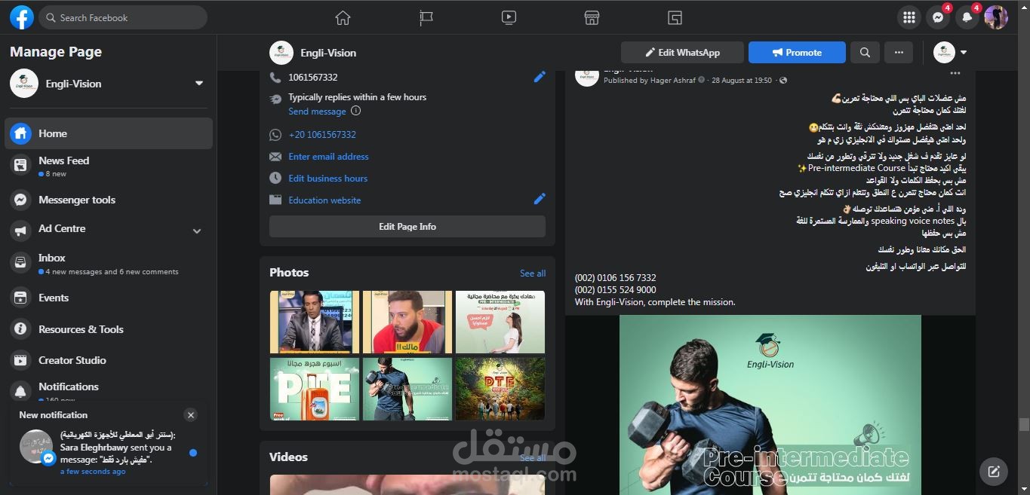Viewport: 1030px width, 495px height.
Task: Click See all link in Photos
Action: 533,273
